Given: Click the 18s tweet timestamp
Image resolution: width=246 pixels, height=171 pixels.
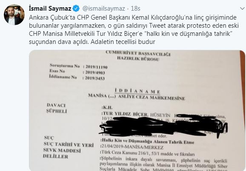Looking at the screenshot, I should (135, 9).
